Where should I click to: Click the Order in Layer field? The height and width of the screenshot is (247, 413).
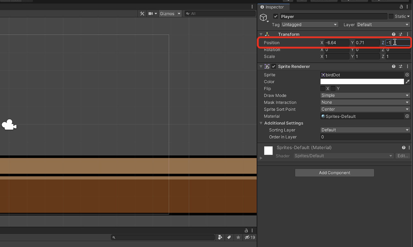point(365,137)
